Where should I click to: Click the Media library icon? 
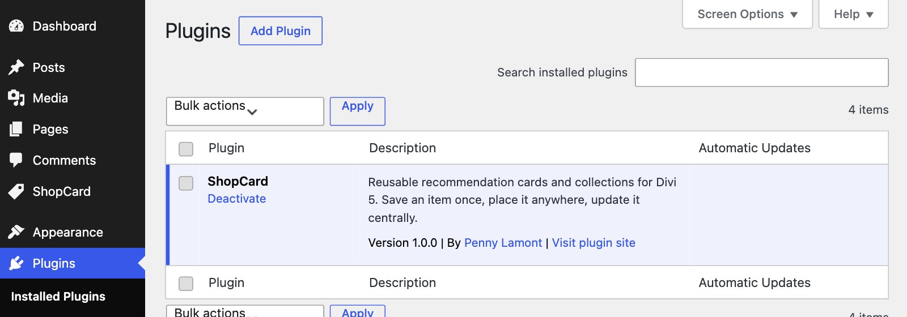click(16, 98)
